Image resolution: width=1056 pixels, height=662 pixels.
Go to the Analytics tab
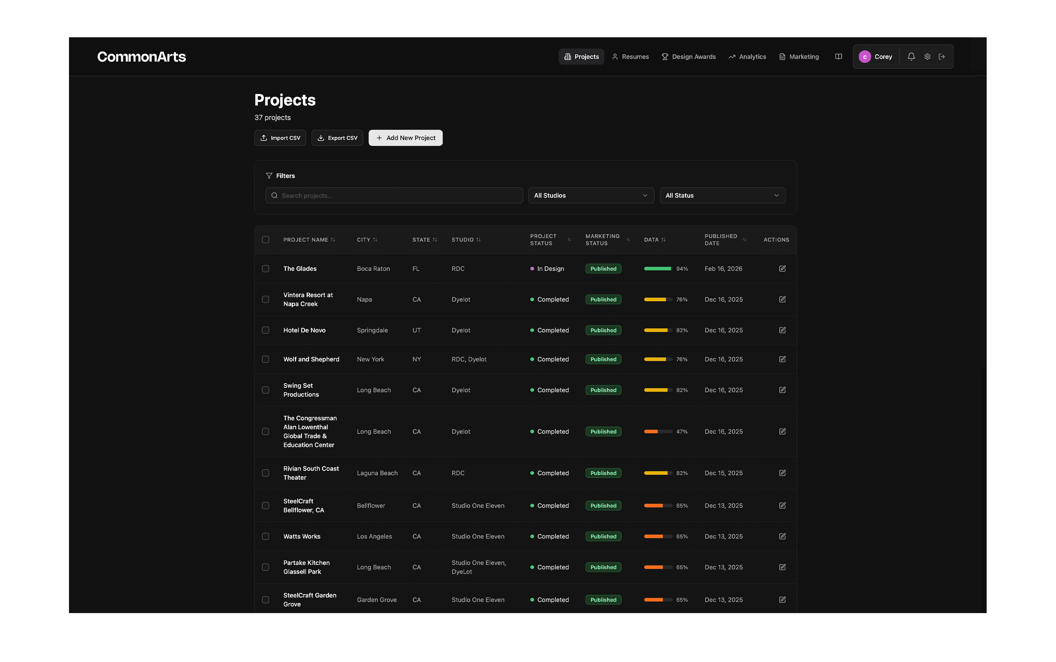pos(747,56)
